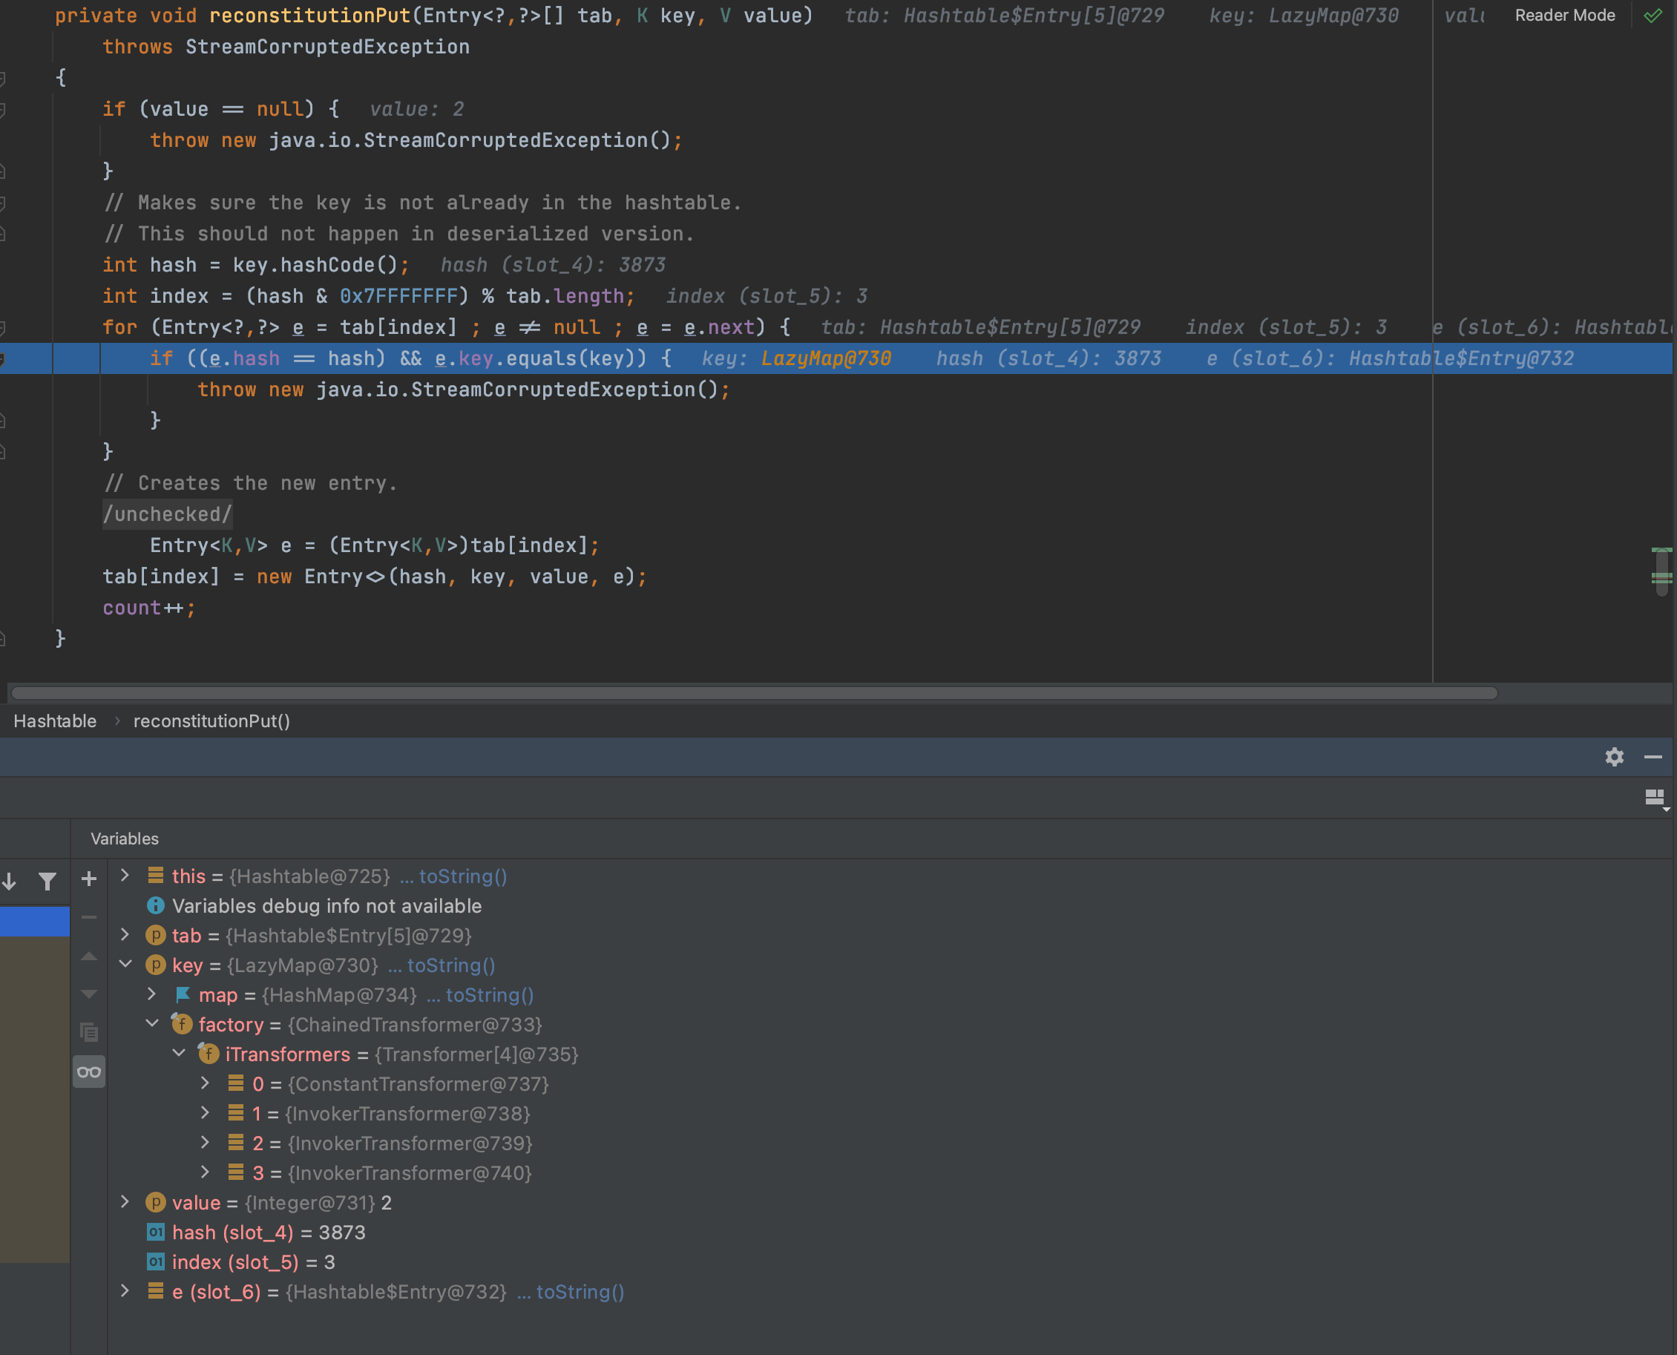The width and height of the screenshot is (1677, 1355).
Task: Expand the value Integer@731 node
Action: (x=125, y=1201)
